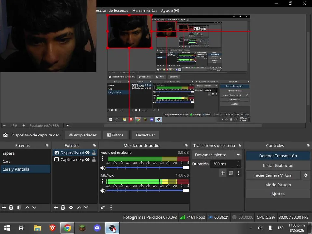Screen dimensions: 312x234
Task: Open Windows Start menu
Action: point(7,228)
